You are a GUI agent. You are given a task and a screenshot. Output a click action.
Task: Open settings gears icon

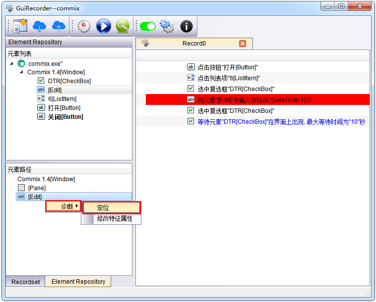point(167,26)
